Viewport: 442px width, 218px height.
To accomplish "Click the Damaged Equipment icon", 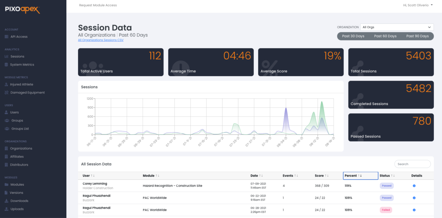I will click(x=6, y=93).
